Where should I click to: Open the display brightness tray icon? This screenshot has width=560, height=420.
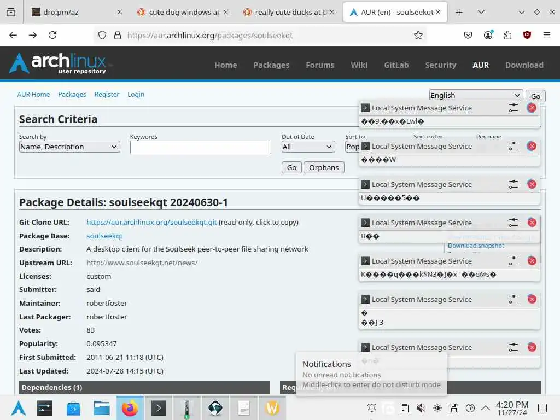click(x=437, y=408)
